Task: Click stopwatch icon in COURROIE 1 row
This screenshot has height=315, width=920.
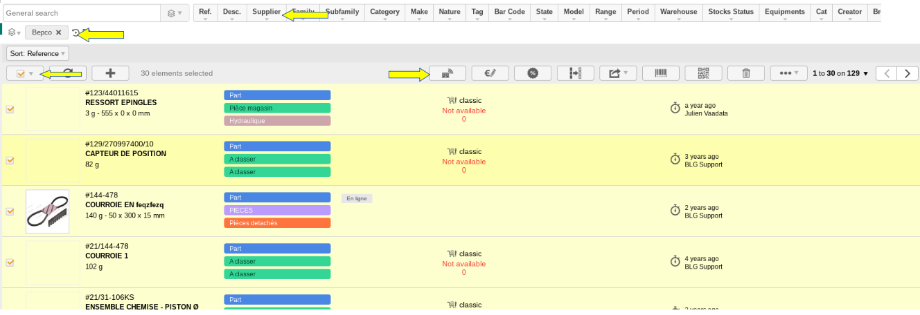Action: (675, 261)
